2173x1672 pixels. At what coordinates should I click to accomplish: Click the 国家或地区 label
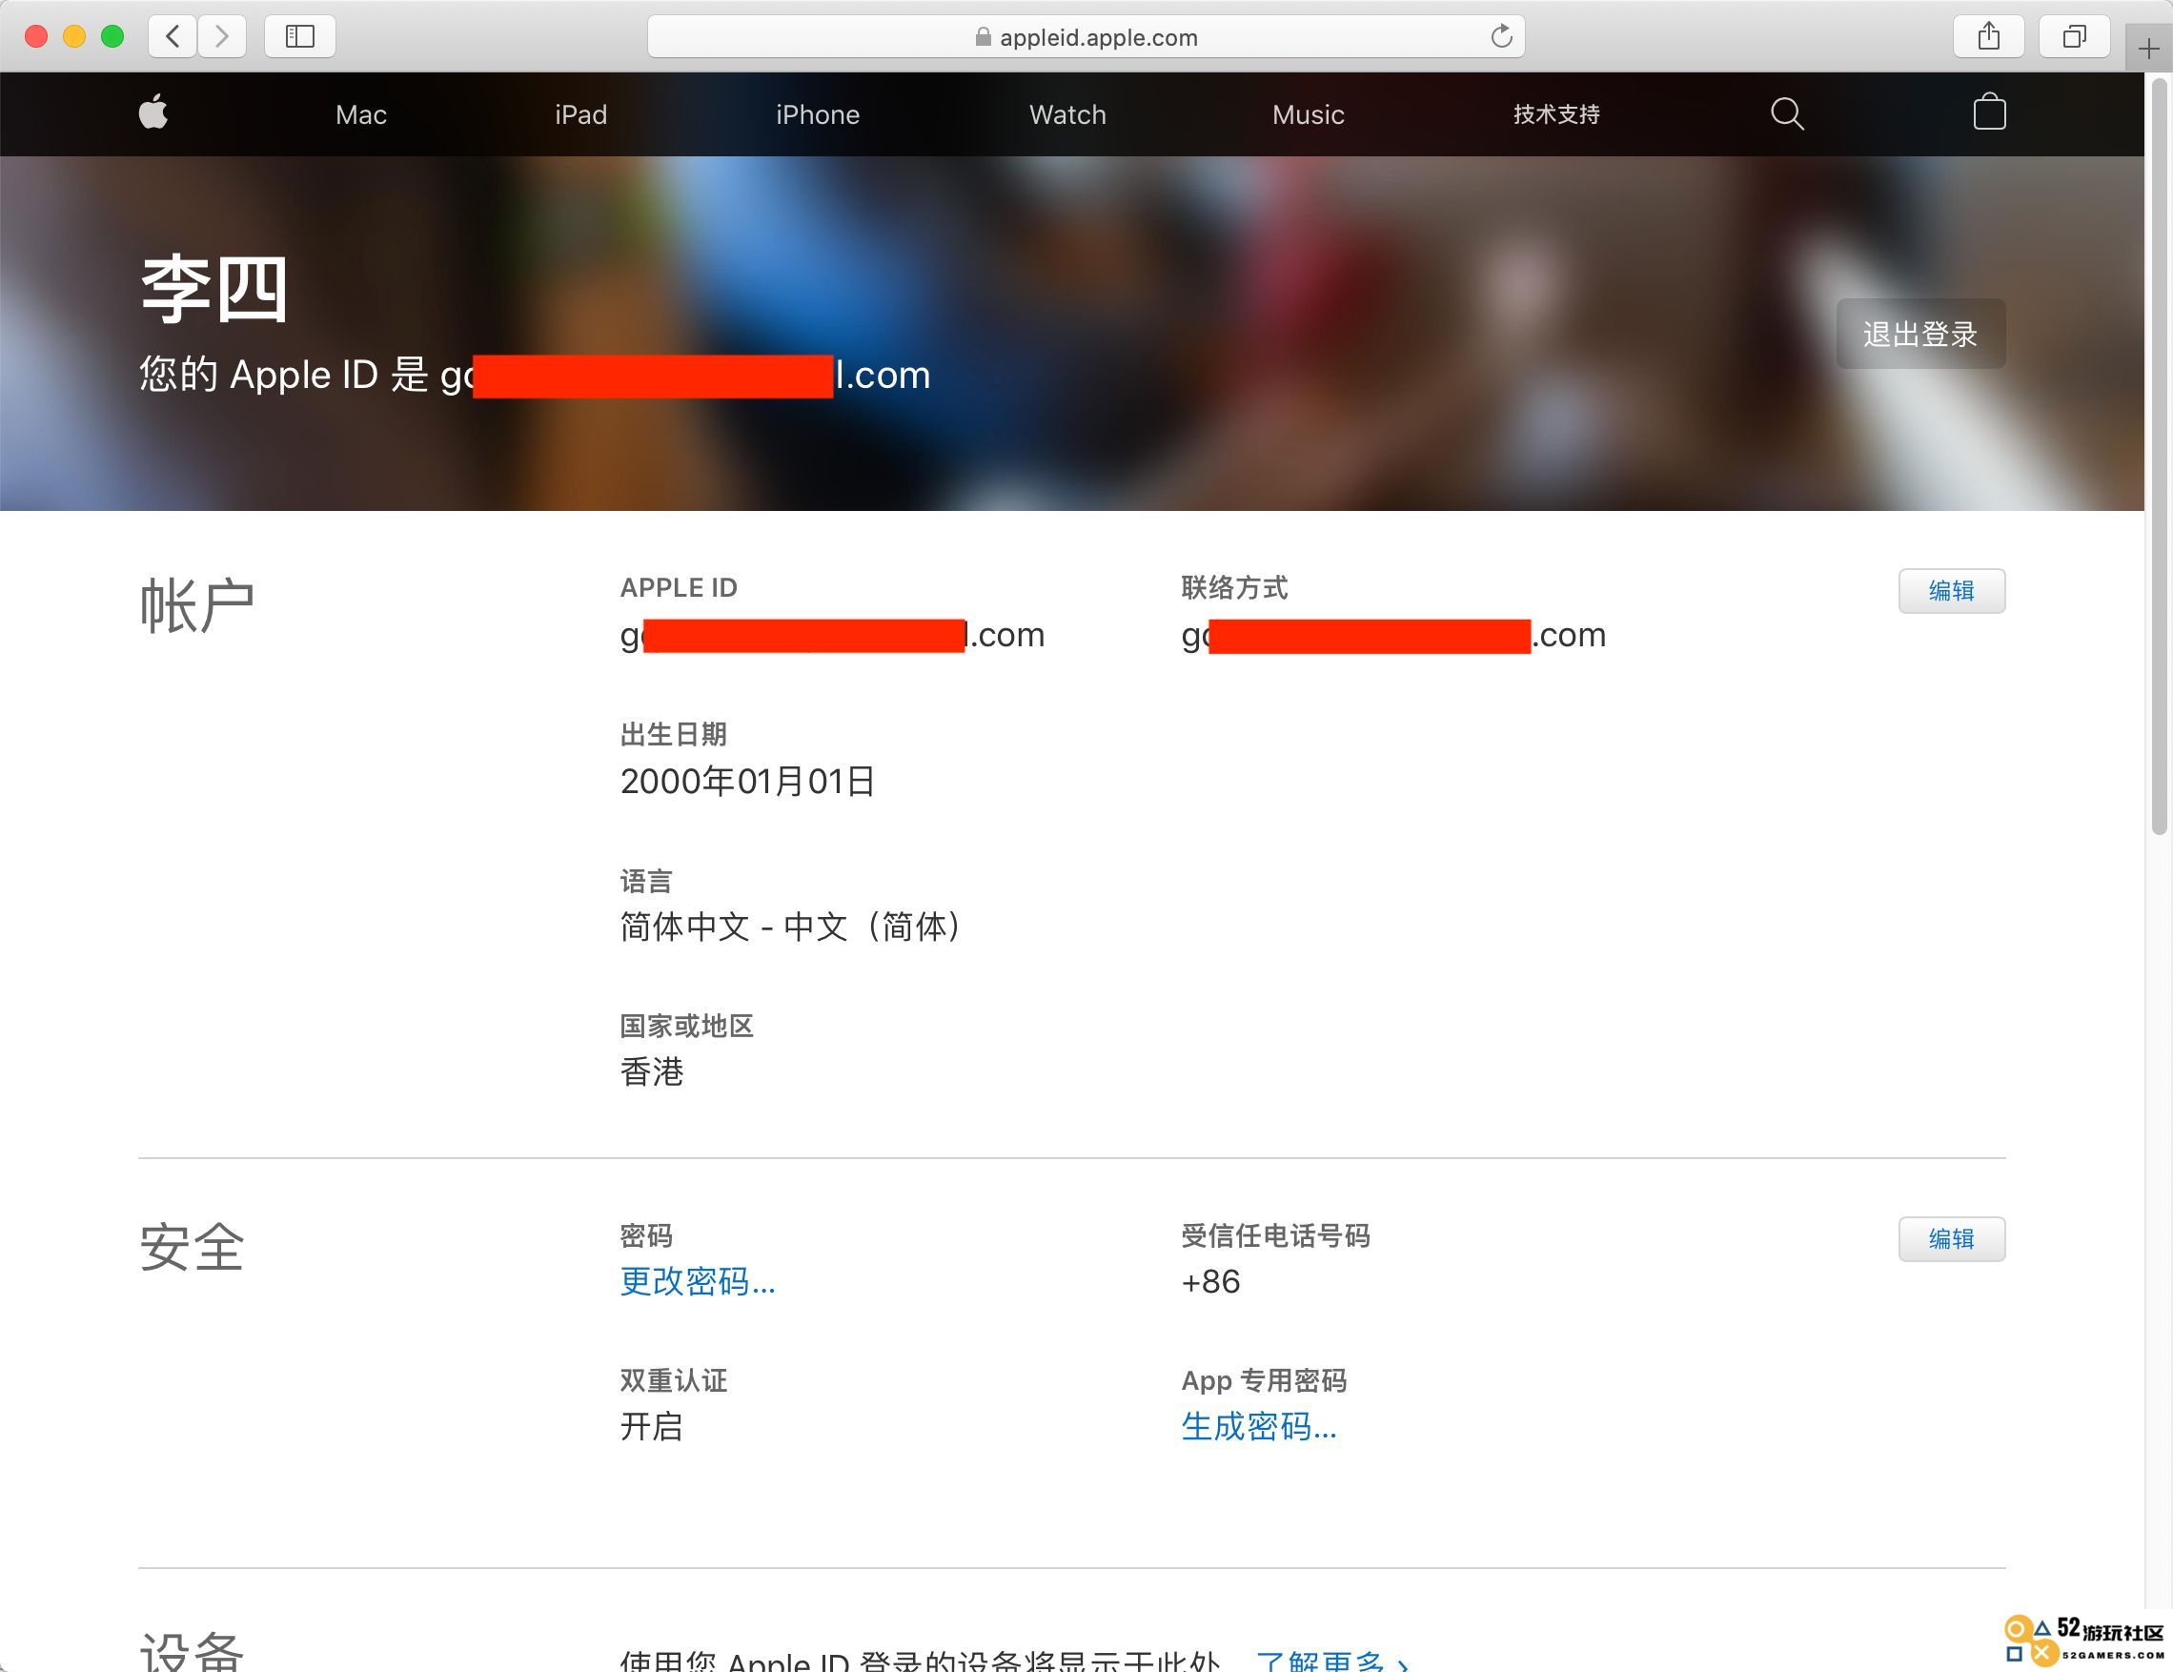(686, 1025)
